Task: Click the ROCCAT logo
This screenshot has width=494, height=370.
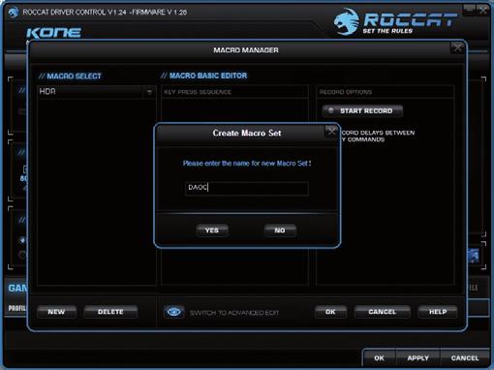Action: pyautogui.click(x=395, y=22)
